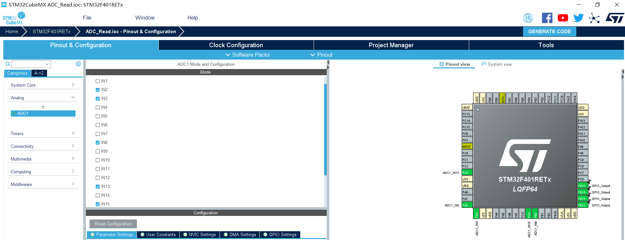Click the ADC mode list scrollbar
Screen dimensions: 625x240
coord(325,129)
